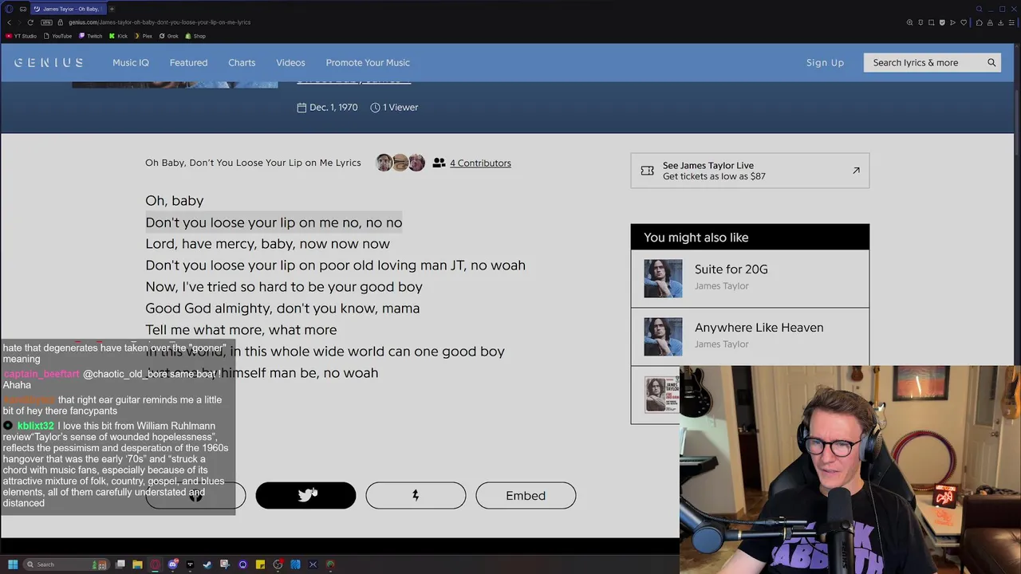Click the Windows taskbar Search box
This screenshot has height=574, width=1021.
pos(67,564)
